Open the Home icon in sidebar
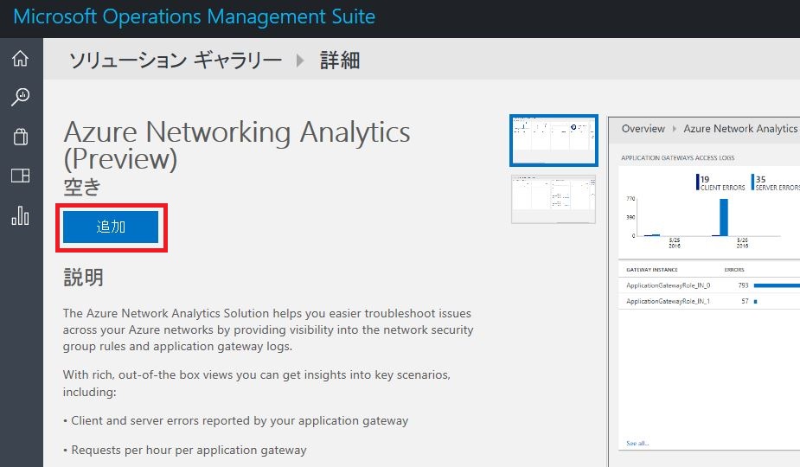The height and width of the screenshot is (467, 800). 21,58
